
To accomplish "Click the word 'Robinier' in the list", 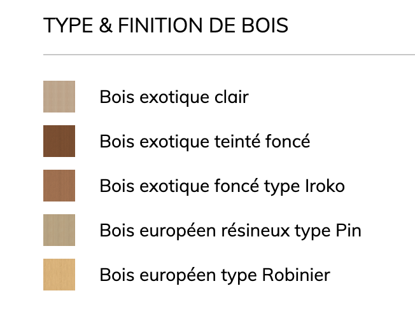I will tap(296, 275).
